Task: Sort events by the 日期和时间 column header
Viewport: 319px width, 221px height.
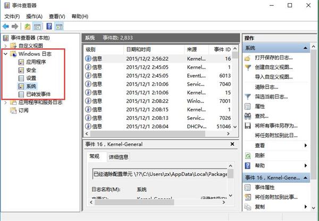Action: point(154,49)
